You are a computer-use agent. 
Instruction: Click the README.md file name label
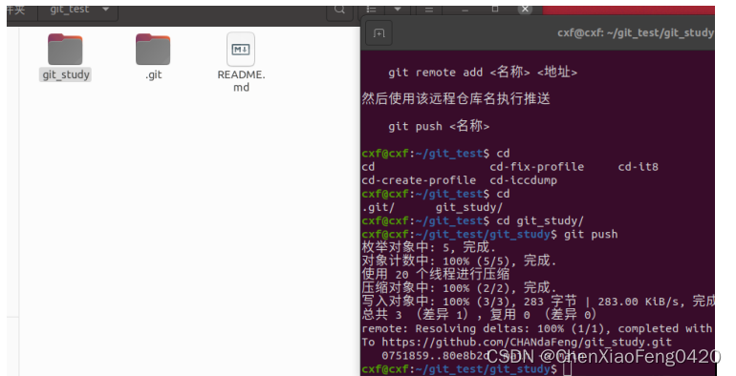pyautogui.click(x=241, y=81)
